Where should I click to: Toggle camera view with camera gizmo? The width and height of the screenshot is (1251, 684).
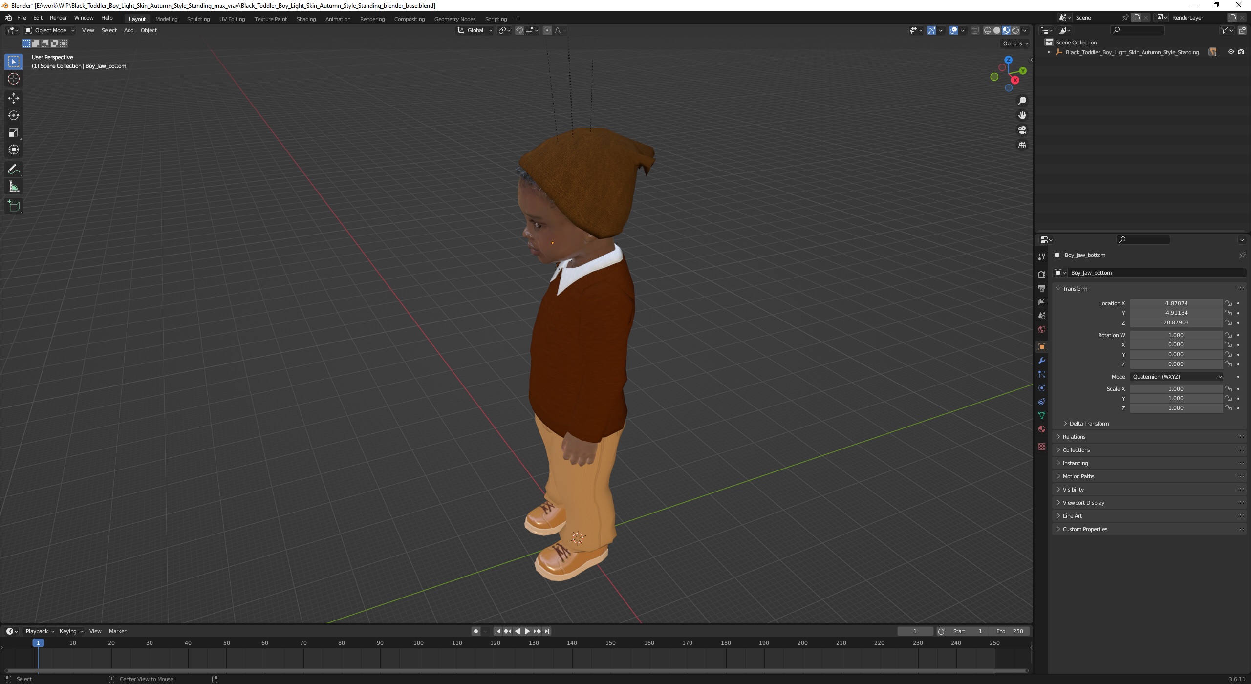pos(1022,130)
